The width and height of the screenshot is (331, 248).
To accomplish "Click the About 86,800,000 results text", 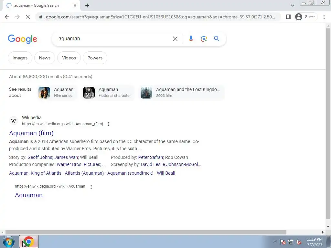I will 51,77.
